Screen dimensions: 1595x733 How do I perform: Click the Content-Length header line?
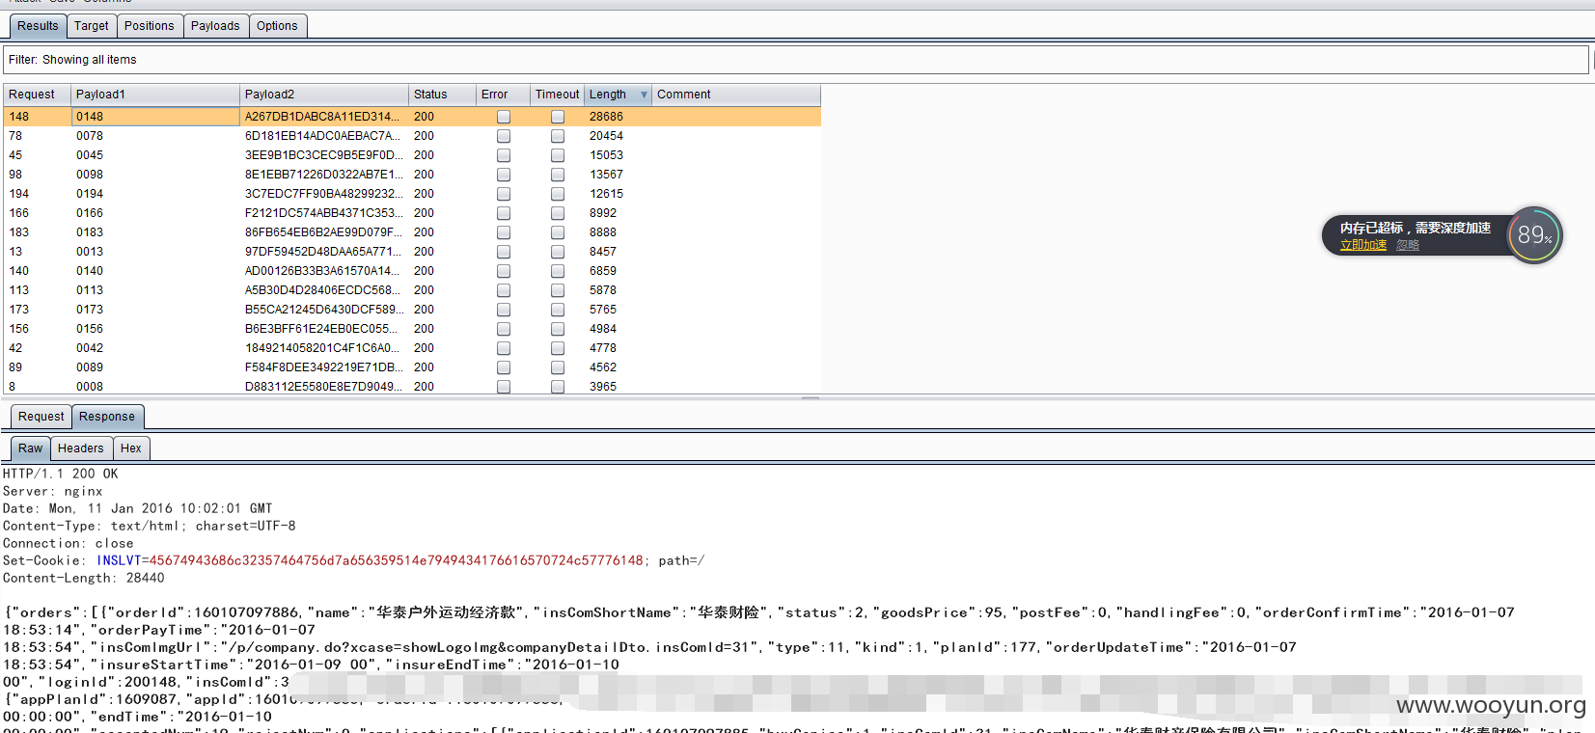click(84, 578)
